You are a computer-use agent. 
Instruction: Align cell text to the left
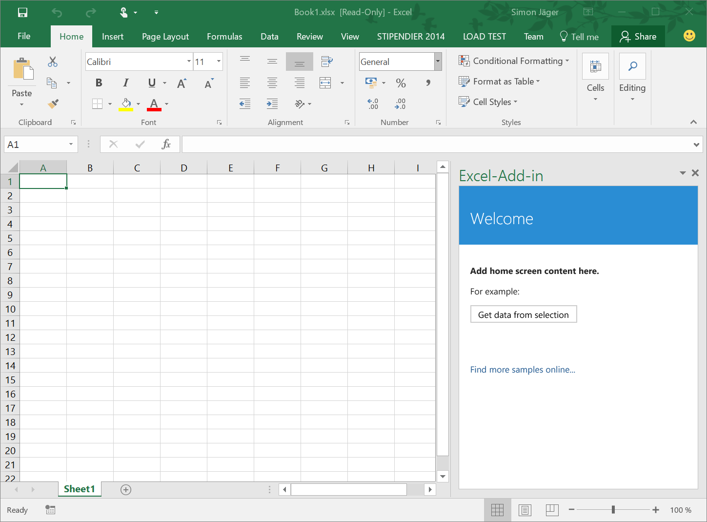pyautogui.click(x=245, y=83)
